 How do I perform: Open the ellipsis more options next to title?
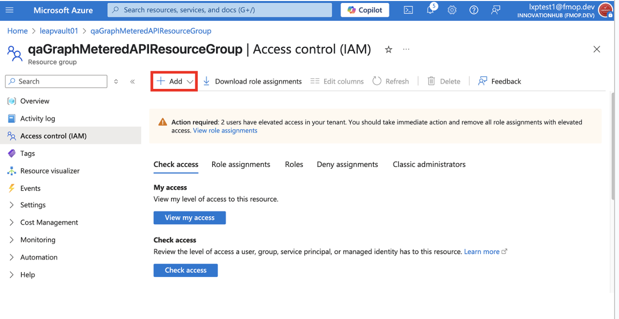point(406,49)
